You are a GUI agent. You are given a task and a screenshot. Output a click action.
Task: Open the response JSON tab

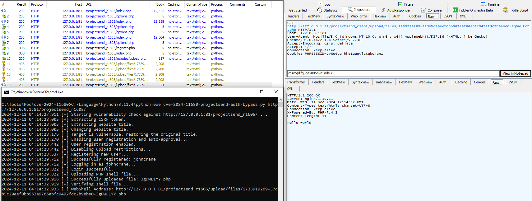tap(513, 82)
